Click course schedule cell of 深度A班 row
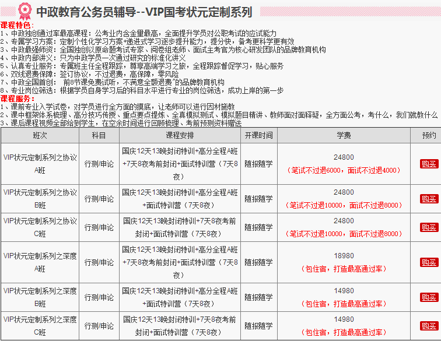Image resolution: width=441 pixels, height=341 pixels. pyautogui.click(x=180, y=262)
